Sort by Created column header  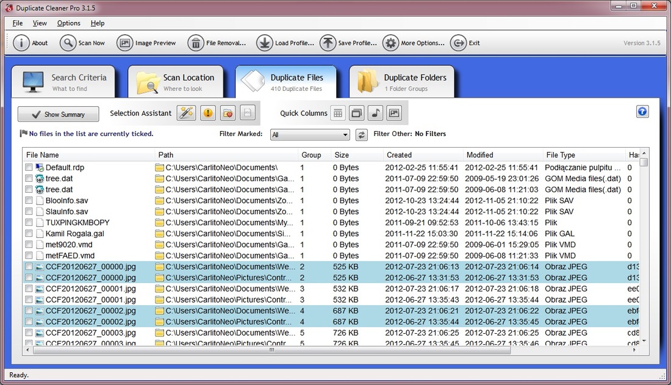423,155
